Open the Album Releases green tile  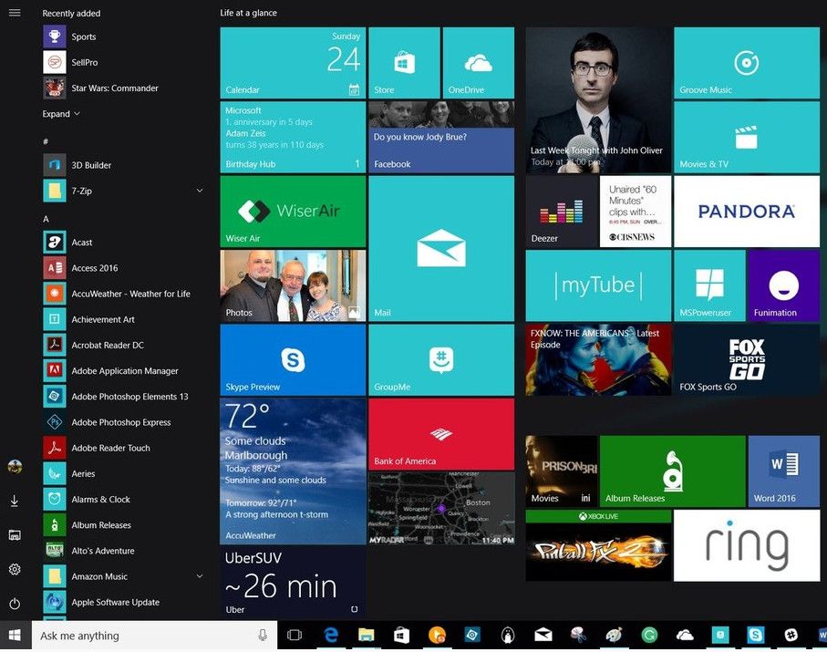point(673,471)
